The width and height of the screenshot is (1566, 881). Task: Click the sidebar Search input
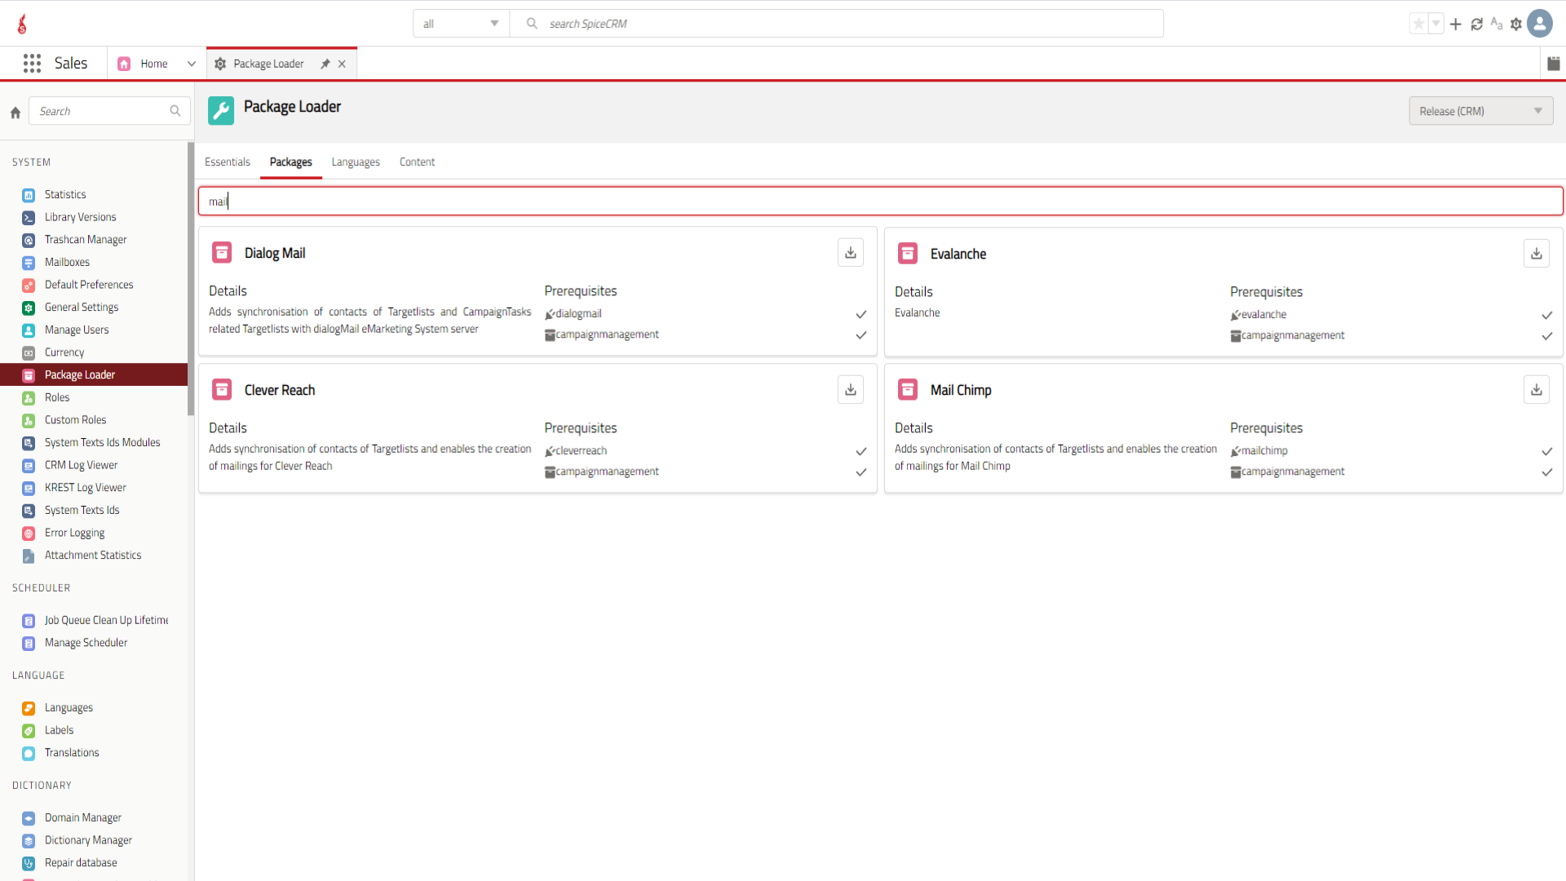109,111
